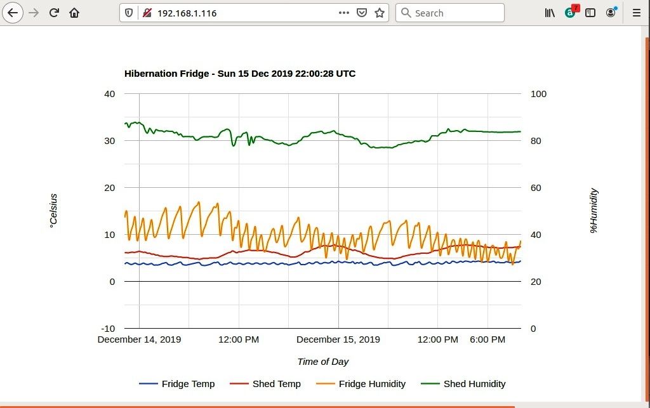Click the insecure connection padlock icon
This screenshot has height=408, width=650.
pos(147,13)
